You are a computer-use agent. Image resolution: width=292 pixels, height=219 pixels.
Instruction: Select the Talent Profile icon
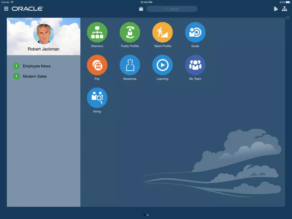[x=162, y=32]
